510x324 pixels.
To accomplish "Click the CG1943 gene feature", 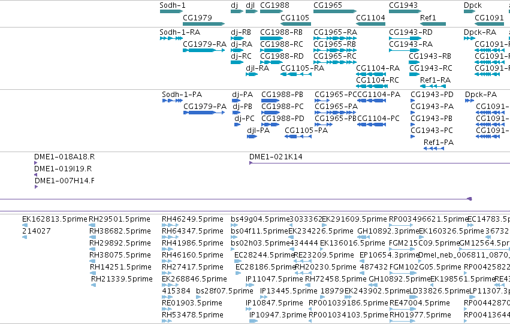I will click(x=405, y=11).
